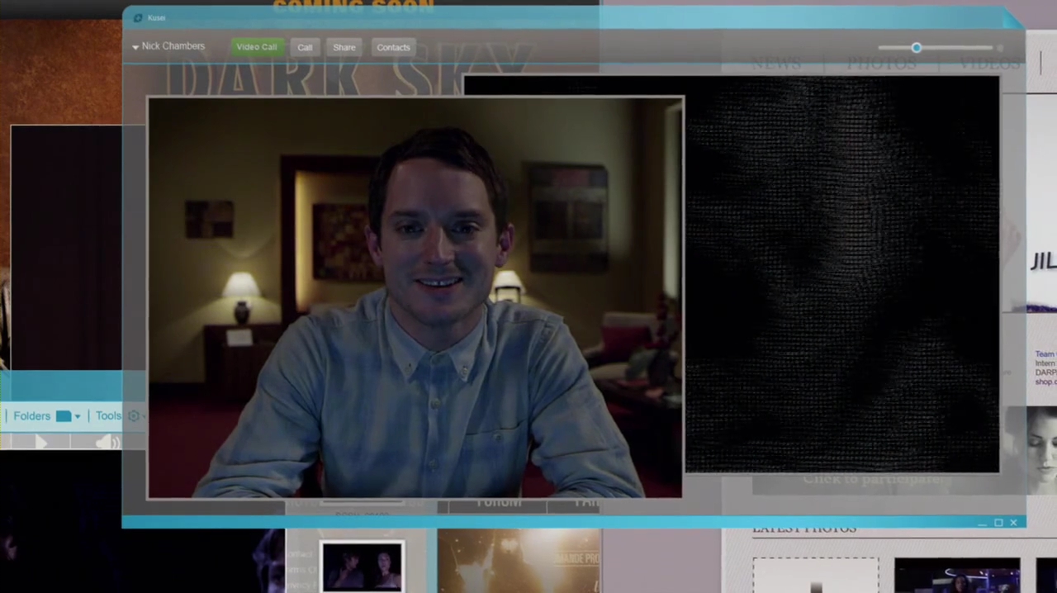Toggle the speaker mute icon in background player
This screenshot has height=593, width=1057.
110,443
